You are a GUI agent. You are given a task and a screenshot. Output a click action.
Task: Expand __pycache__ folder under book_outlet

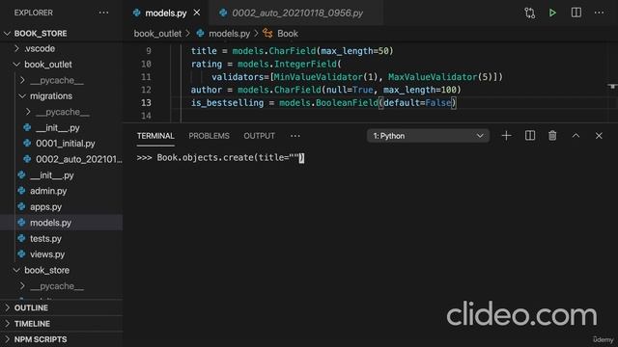click(22, 80)
